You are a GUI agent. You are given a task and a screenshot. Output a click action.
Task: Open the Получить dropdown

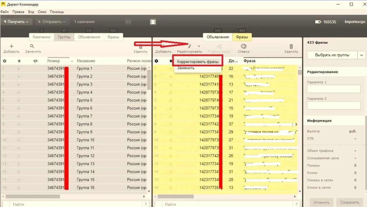pyautogui.click(x=16, y=22)
